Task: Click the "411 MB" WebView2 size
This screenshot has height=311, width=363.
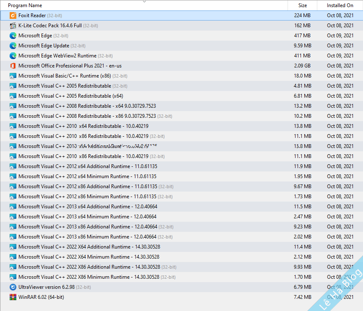Action: pyautogui.click(x=302, y=56)
